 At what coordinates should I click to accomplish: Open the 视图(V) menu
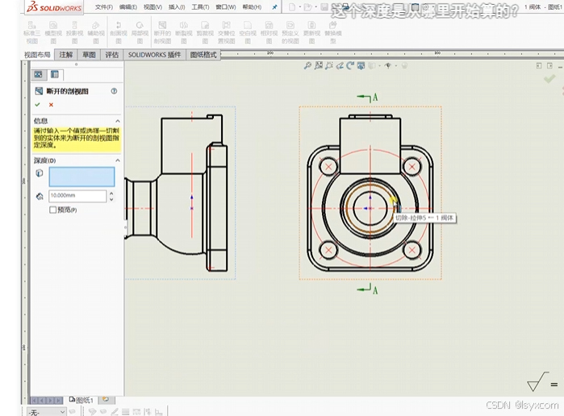(x=152, y=7)
